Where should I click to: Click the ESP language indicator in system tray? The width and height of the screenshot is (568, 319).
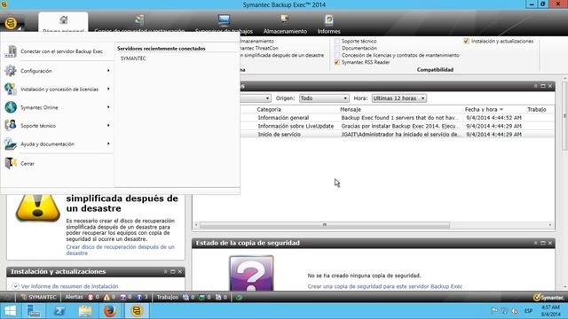(529, 311)
